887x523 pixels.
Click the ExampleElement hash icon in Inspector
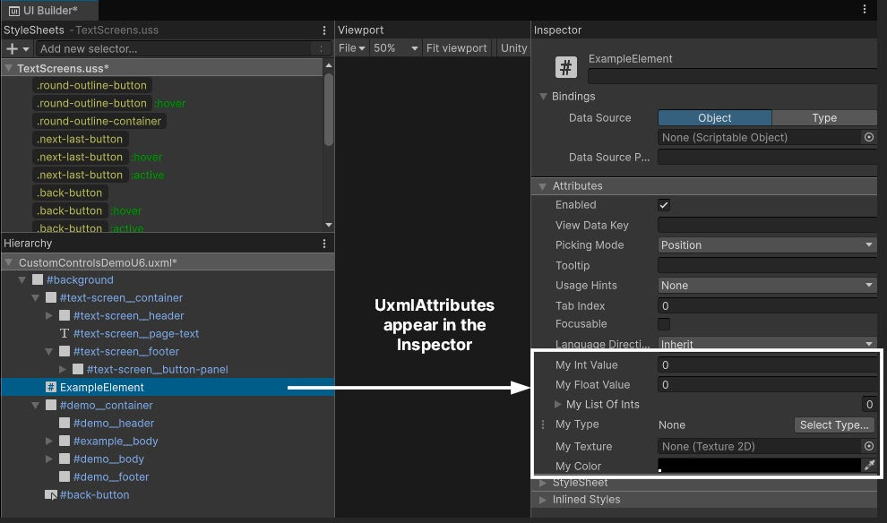coord(565,67)
